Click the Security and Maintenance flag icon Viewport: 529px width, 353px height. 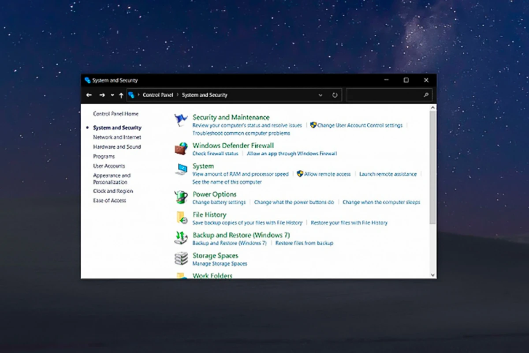click(181, 120)
